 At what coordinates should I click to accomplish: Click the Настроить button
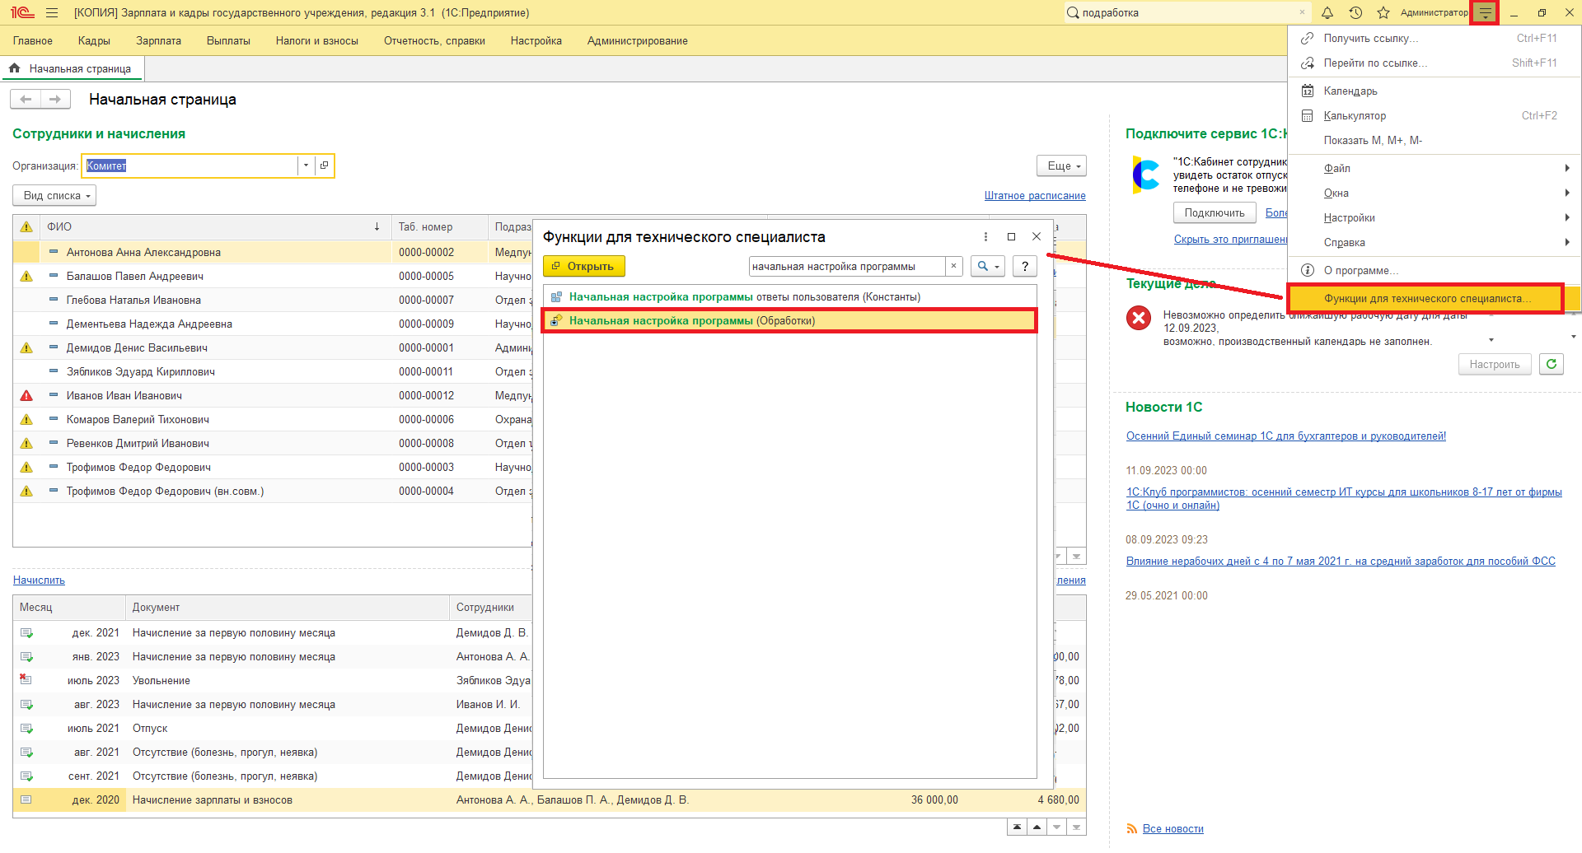[x=1495, y=364]
